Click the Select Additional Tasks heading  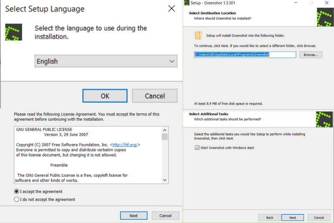208,114
